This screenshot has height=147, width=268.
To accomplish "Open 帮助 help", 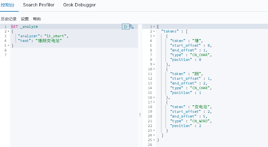I will (x=37, y=19).
